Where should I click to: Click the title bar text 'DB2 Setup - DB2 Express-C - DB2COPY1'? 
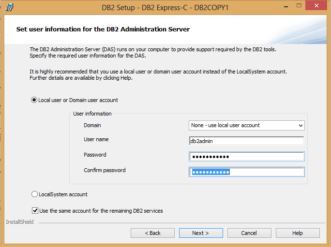(165, 8)
